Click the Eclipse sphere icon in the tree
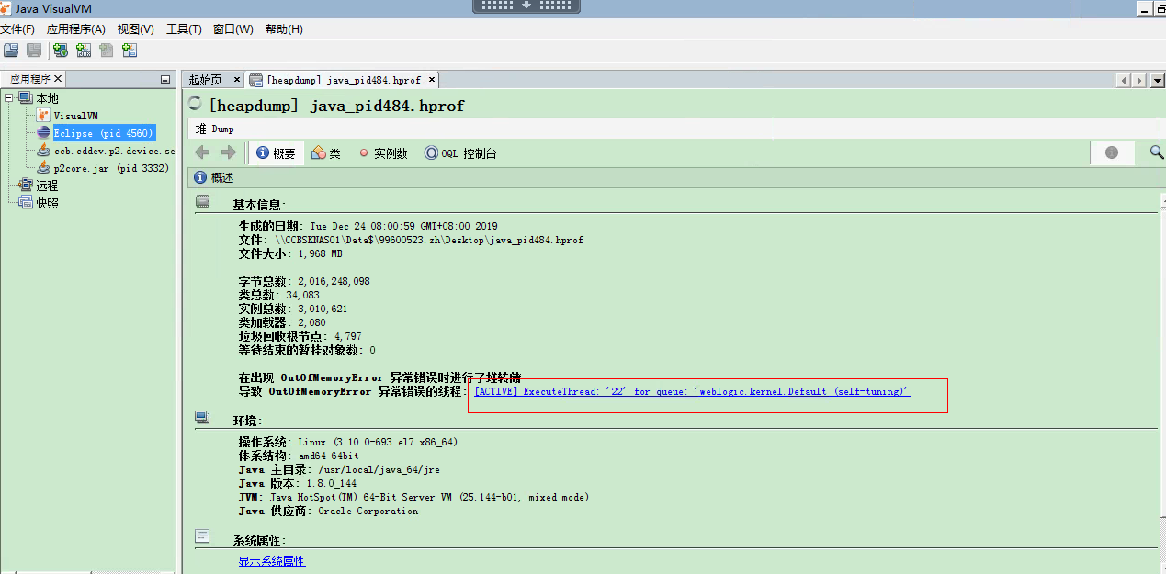Screen dimensions: 1166x574 43,133
